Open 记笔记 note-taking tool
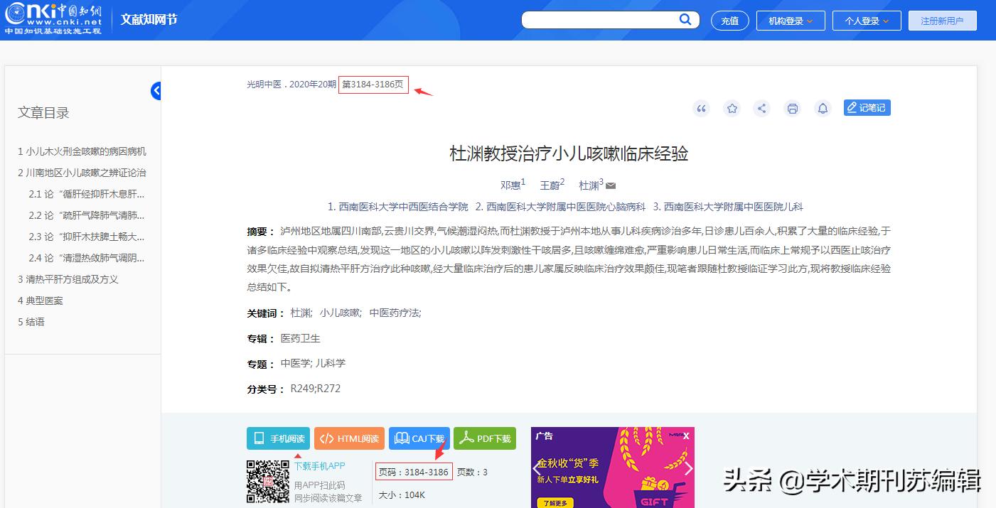The height and width of the screenshot is (508, 996). click(x=867, y=107)
